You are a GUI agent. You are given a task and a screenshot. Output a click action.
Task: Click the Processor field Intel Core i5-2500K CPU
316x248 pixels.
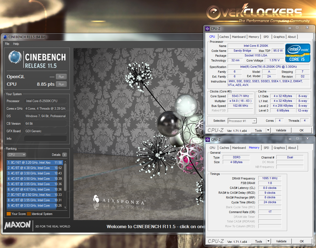point(45,101)
